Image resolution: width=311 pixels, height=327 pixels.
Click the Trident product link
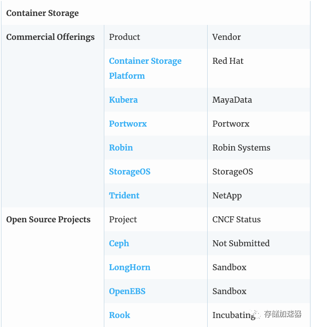tap(124, 195)
